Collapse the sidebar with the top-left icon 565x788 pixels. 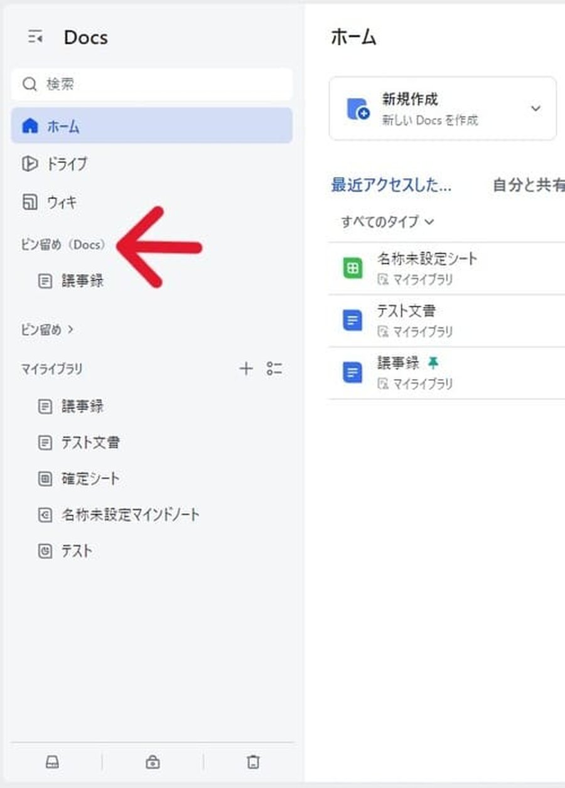pos(36,37)
